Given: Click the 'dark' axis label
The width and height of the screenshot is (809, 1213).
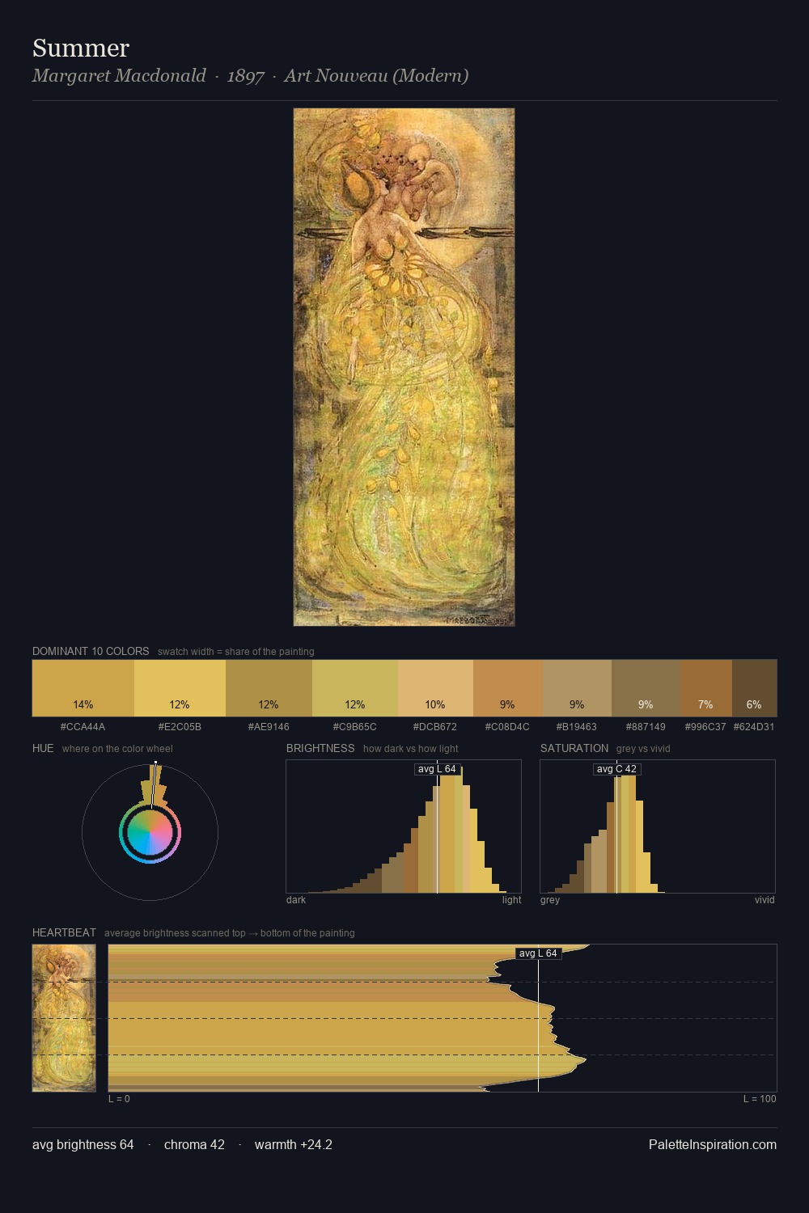Looking at the screenshot, I should click(296, 900).
